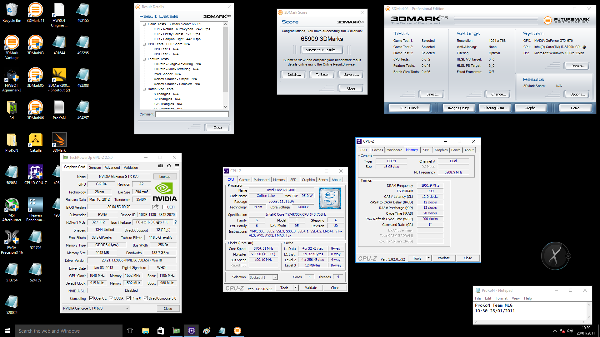Open volume control in the system tray
The height and width of the screenshot is (337, 600).
[570, 331]
